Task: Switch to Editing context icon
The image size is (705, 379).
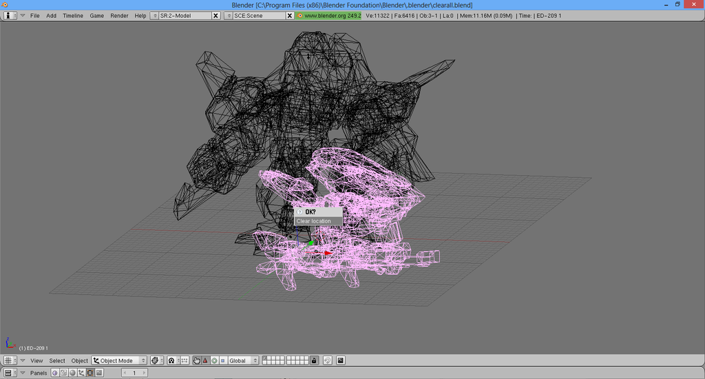Action: (x=90, y=373)
